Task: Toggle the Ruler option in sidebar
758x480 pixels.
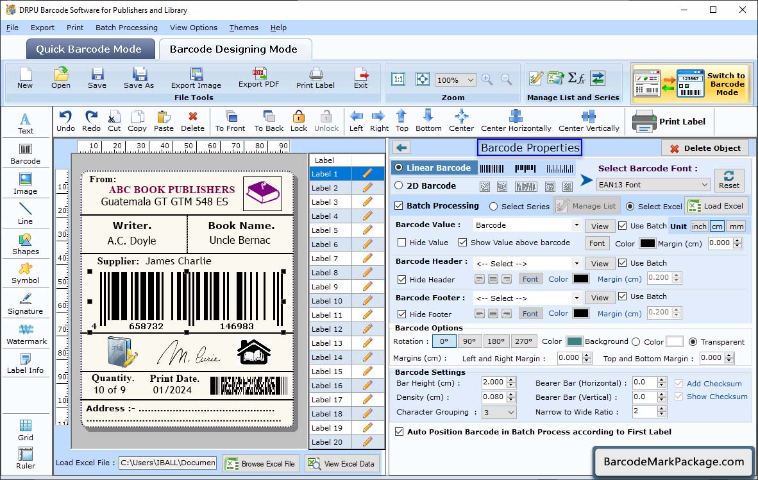Action: point(25,458)
